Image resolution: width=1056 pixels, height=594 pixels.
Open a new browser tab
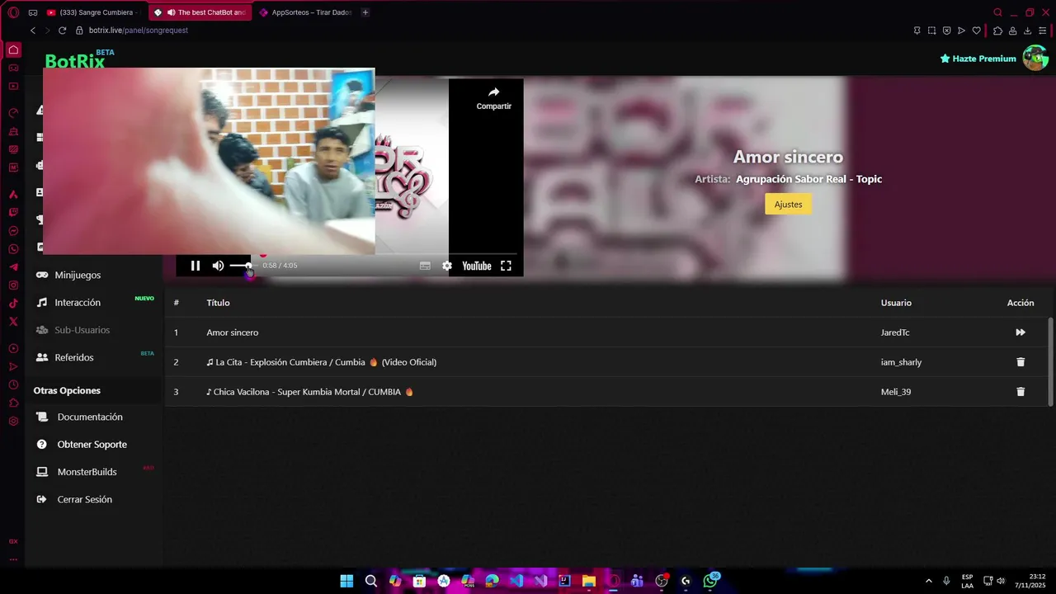[x=365, y=12]
